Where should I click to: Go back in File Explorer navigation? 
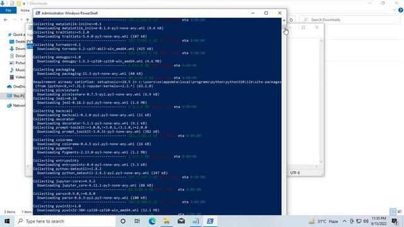(x=6, y=20)
